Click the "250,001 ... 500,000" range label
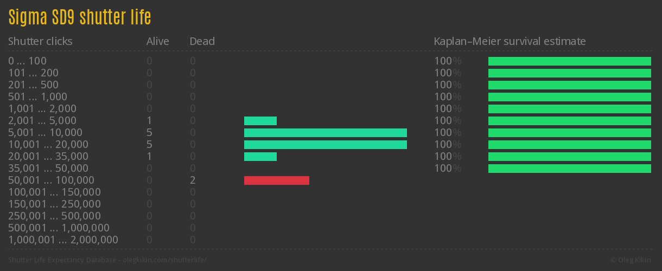This screenshot has height=271, width=662. pos(54,216)
